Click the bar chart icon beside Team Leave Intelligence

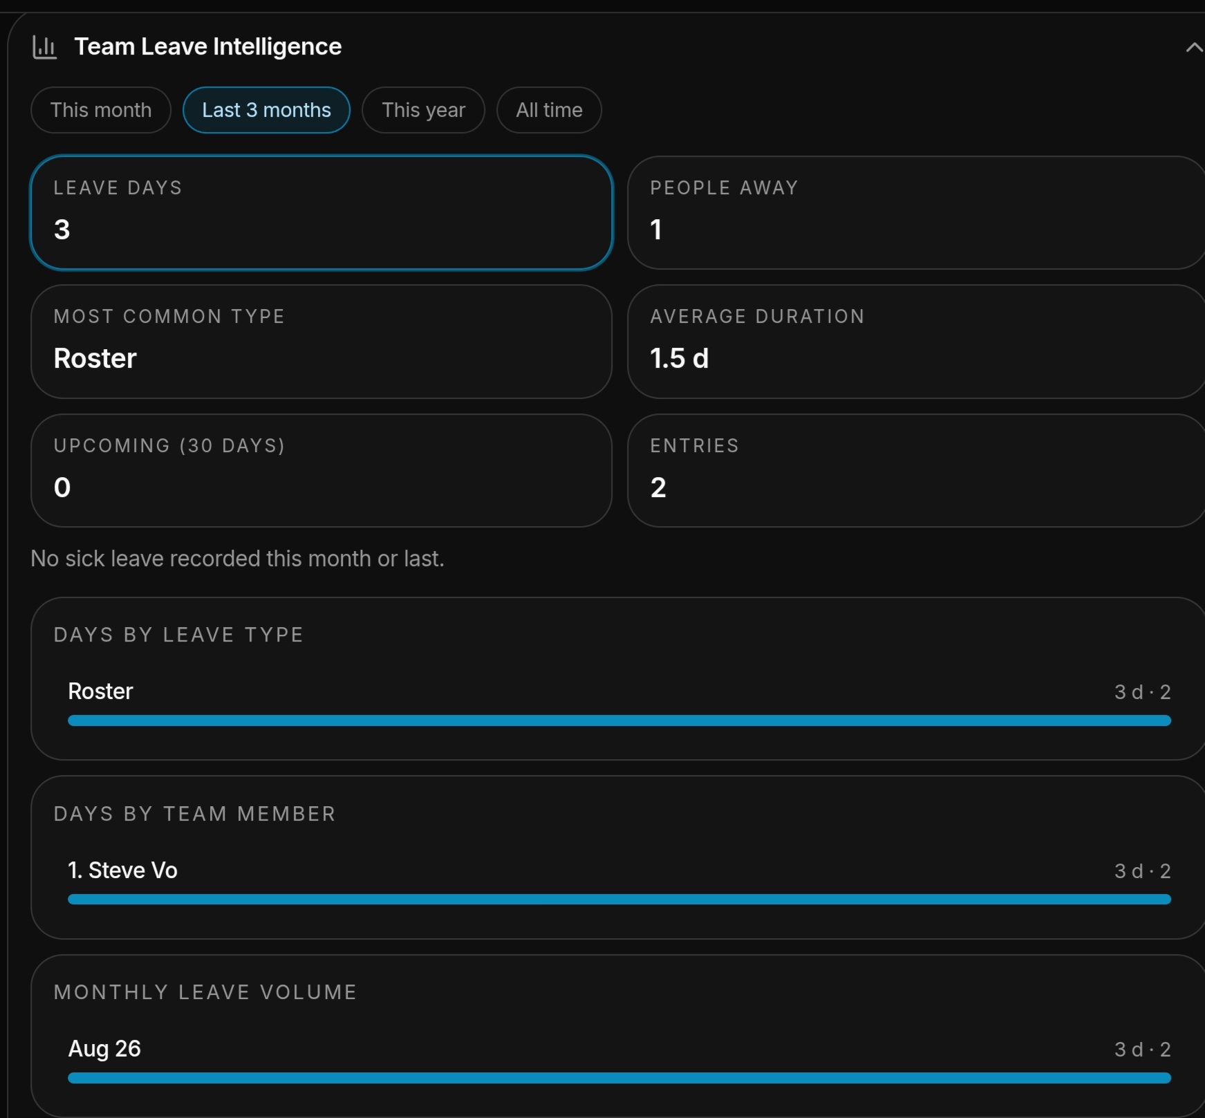45,47
